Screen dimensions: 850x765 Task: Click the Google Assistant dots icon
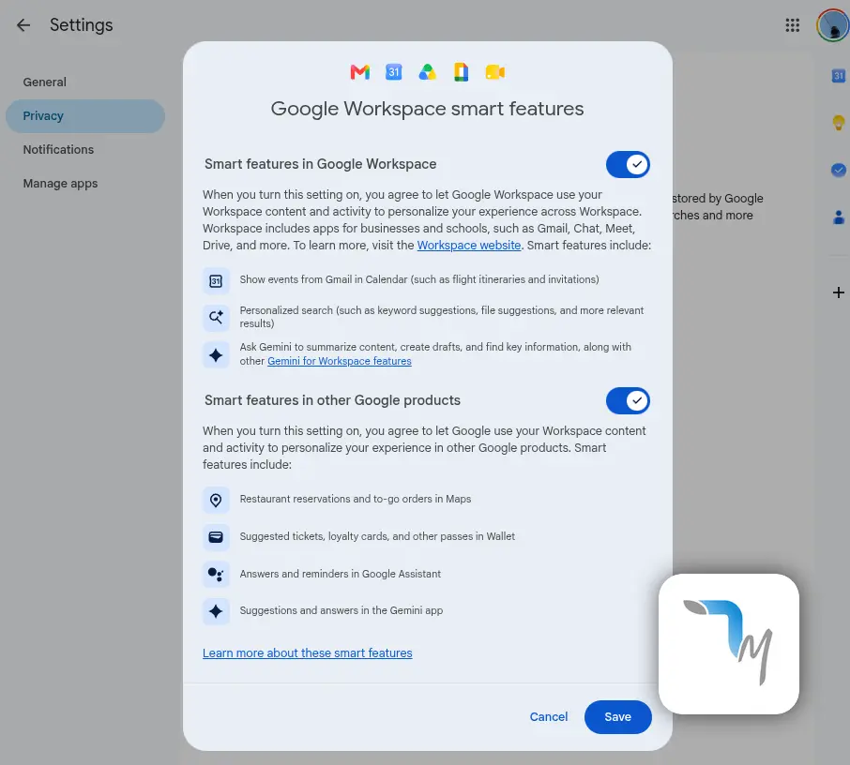tap(216, 575)
